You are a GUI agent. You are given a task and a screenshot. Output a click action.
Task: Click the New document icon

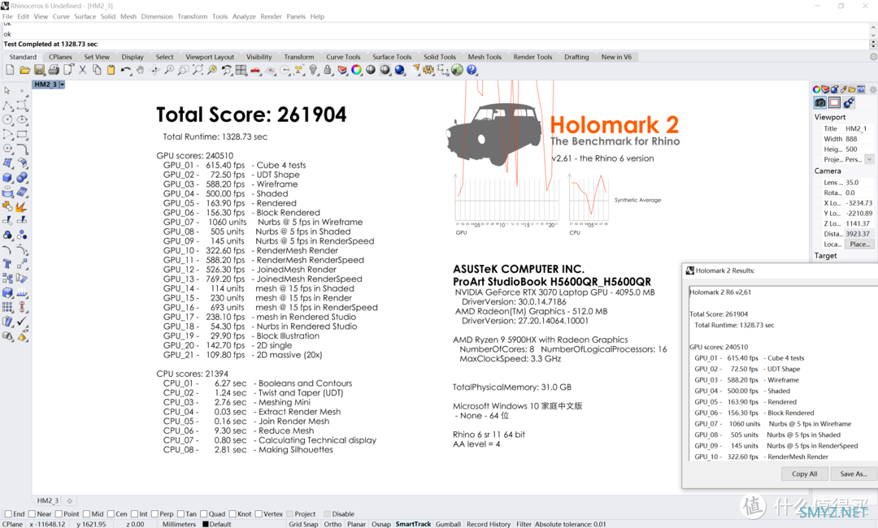click(x=10, y=70)
